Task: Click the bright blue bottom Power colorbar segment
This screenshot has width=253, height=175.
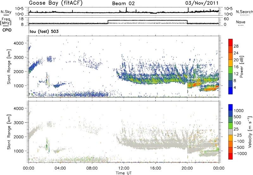Action: [x=231, y=91]
